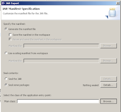Viewport: 121px width, 112px height.
Task: Click the Seal contents label
Action: [x=11, y=73]
